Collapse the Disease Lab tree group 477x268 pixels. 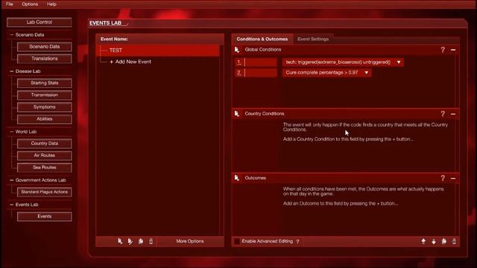click(x=12, y=71)
